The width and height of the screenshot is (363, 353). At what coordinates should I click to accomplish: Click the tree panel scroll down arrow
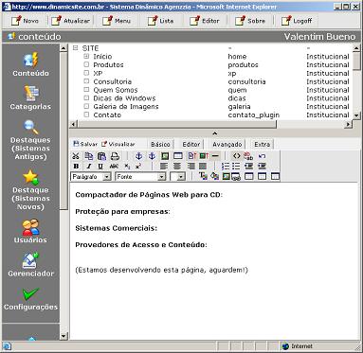pos(356,115)
